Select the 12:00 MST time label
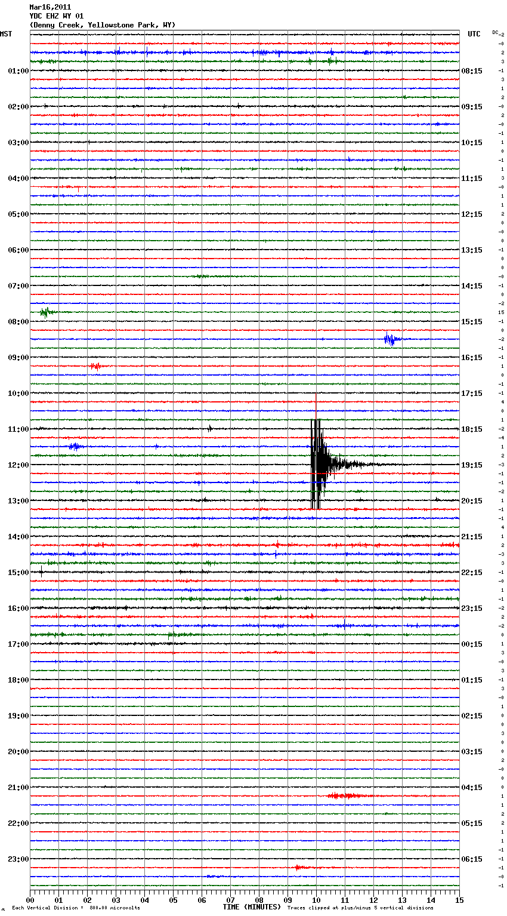 point(18,465)
